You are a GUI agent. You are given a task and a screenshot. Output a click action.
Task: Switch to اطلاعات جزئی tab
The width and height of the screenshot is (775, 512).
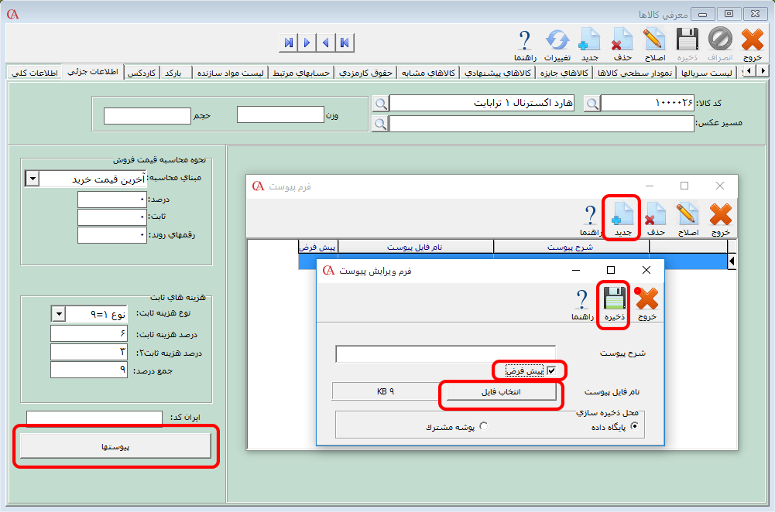pos(92,72)
